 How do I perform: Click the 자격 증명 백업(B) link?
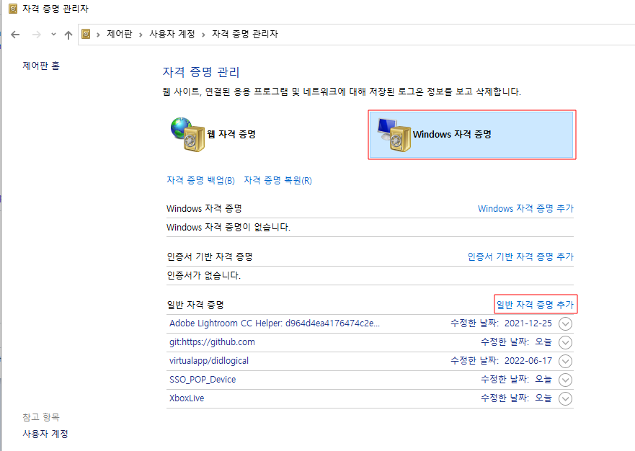point(200,180)
